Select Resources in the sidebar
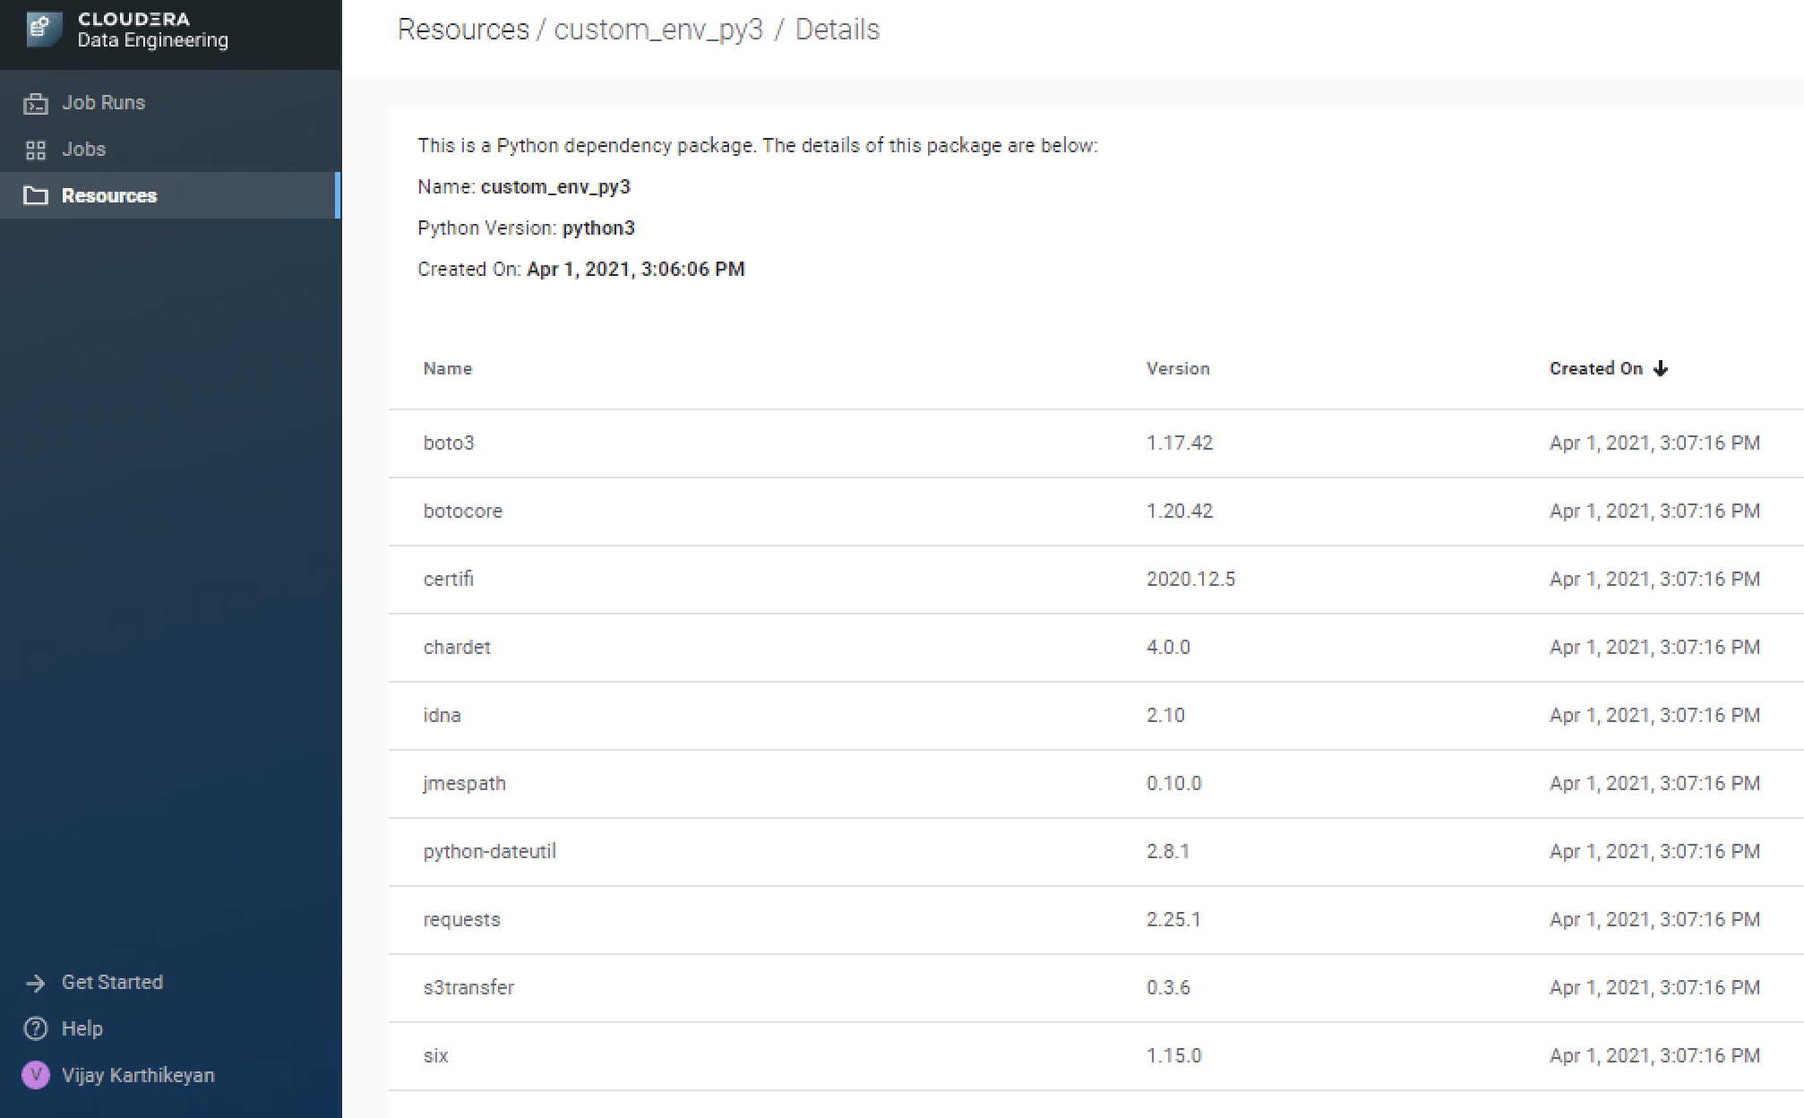Screen dimensions: 1804x1118 (109, 196)
